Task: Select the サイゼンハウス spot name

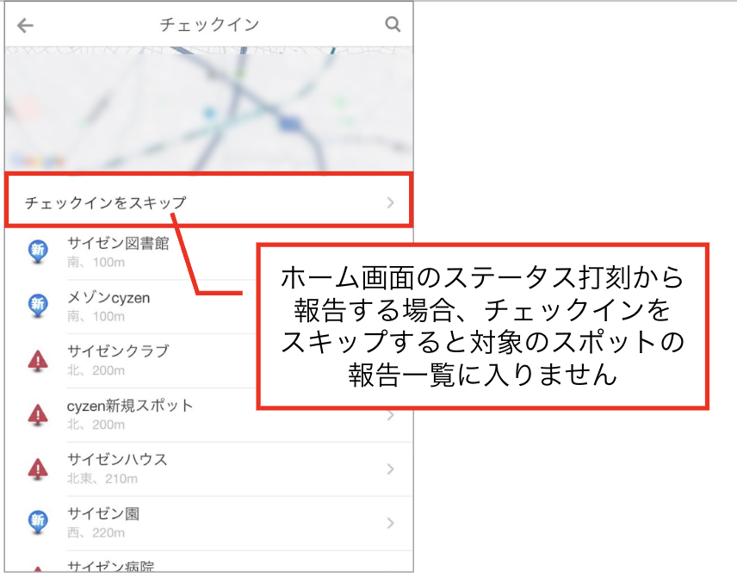Action: coord(117,459)
